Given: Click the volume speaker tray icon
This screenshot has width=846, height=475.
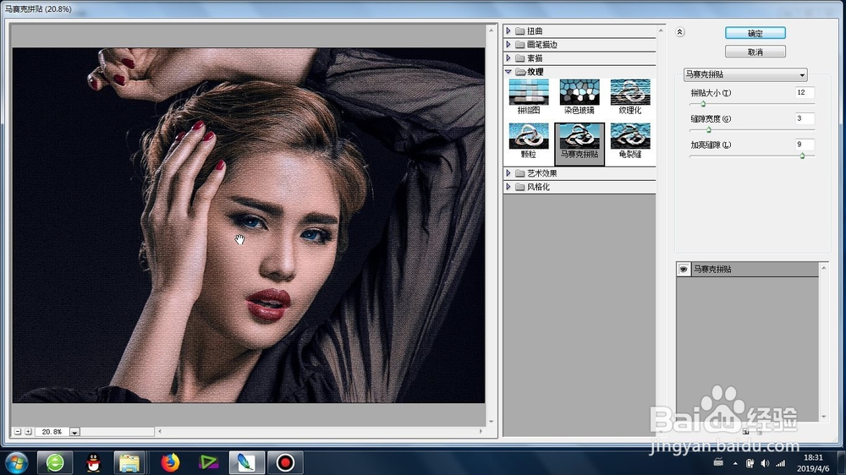Looking at the screenshot, I should coord(765,463).
